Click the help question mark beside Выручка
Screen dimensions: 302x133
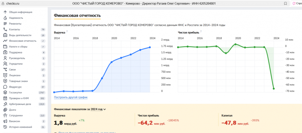pyautogui.click(x=67, y=31)
